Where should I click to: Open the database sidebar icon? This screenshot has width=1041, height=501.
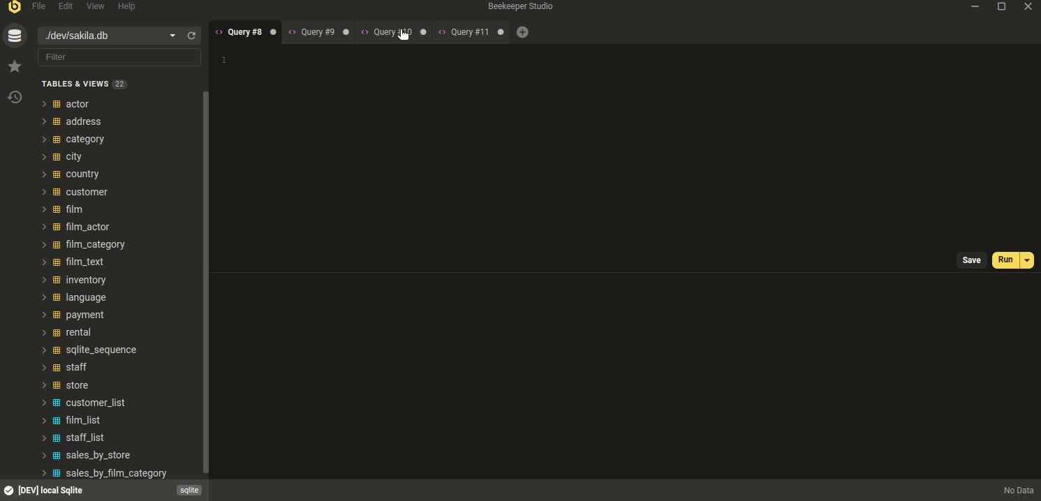(15, 35)
